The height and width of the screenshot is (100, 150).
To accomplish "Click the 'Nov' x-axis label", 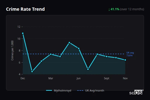I will (x=125, y=78).
